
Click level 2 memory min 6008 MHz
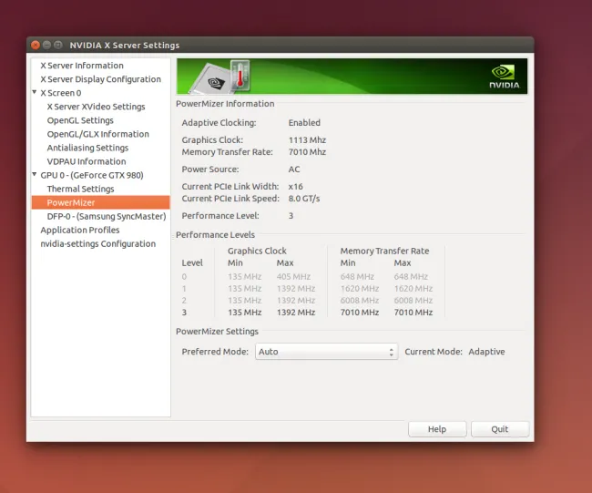tap(360, 301)
